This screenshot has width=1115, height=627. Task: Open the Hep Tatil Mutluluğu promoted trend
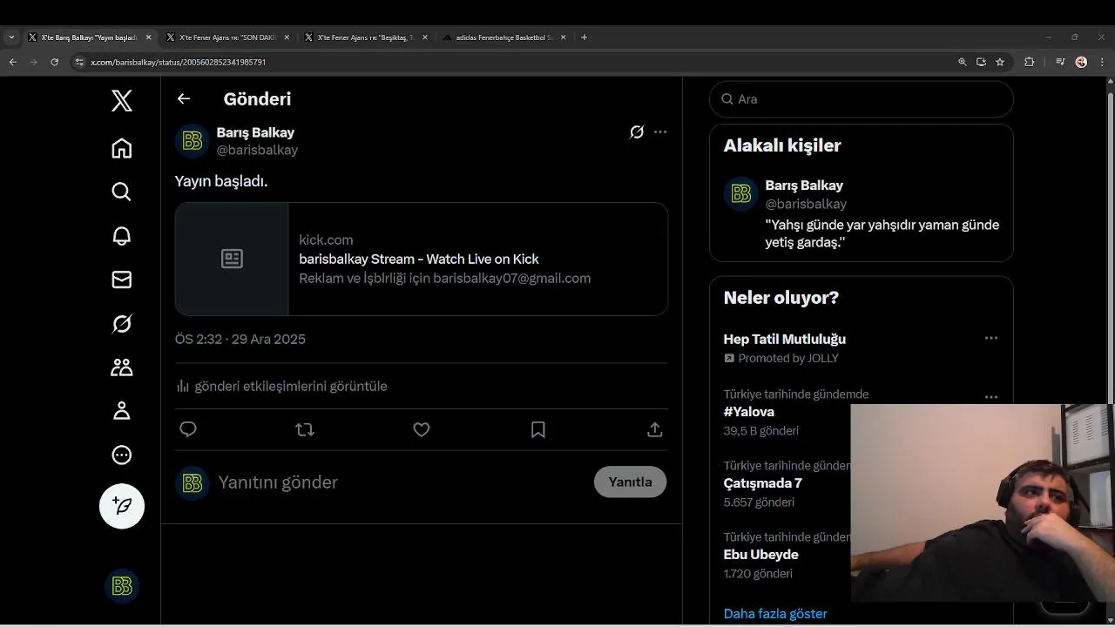(785, 339)
